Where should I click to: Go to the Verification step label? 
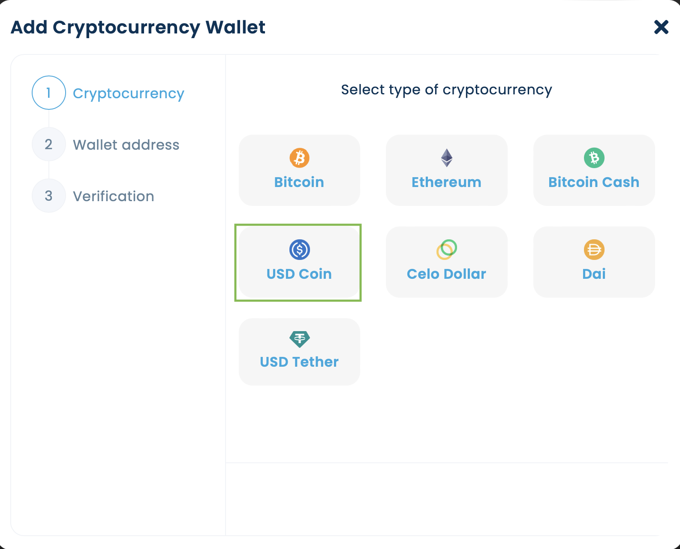point(114,196)
